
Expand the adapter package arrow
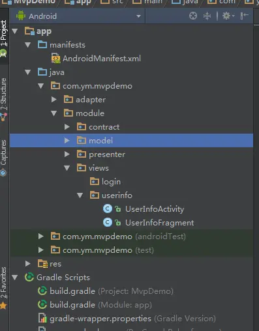point(54,100)
